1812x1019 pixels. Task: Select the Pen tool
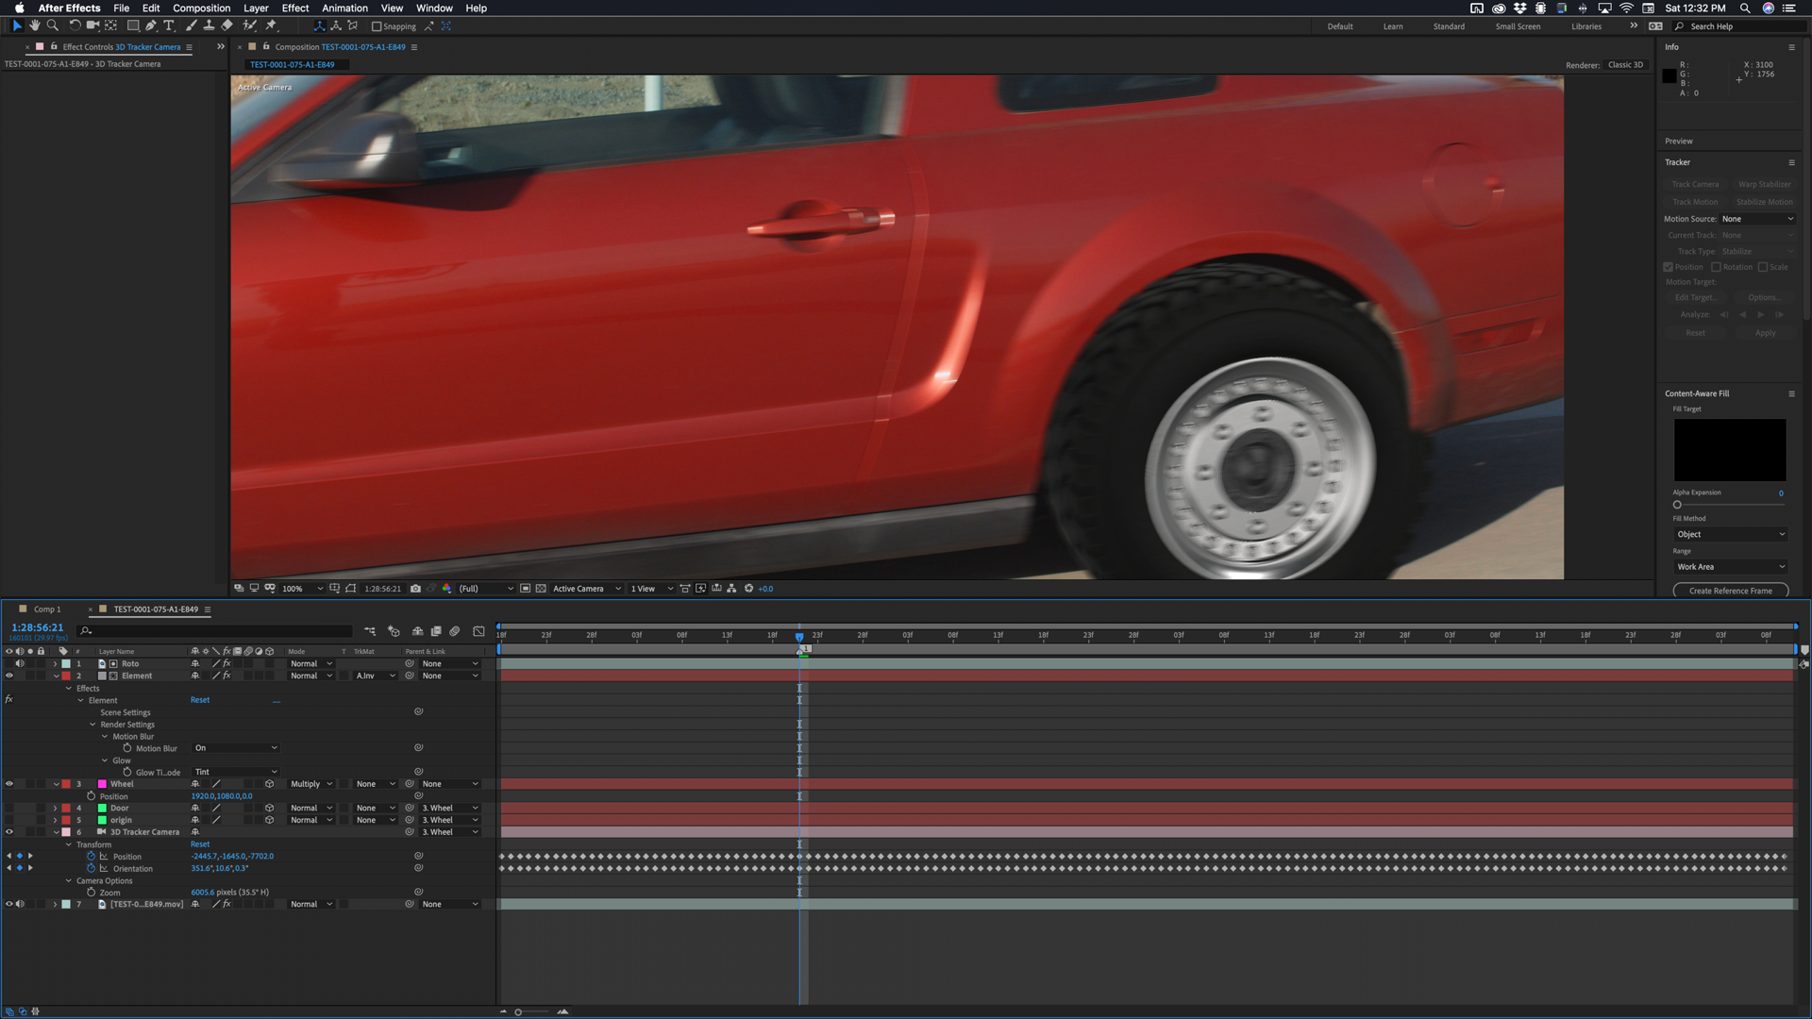[x=151, y=25]
